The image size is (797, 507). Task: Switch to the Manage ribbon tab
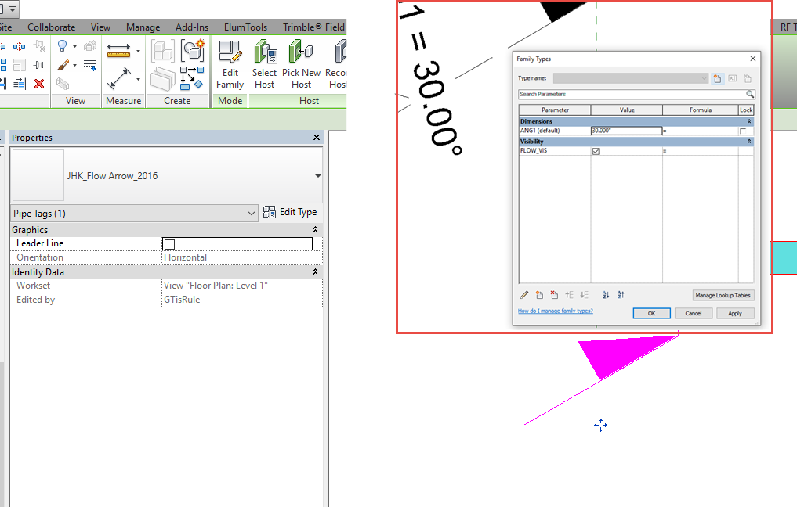tap(143, 27)
